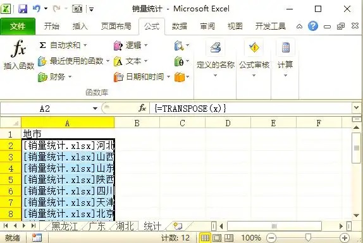
Task: Go to the next sheet tab arrow
Action: 24,226
